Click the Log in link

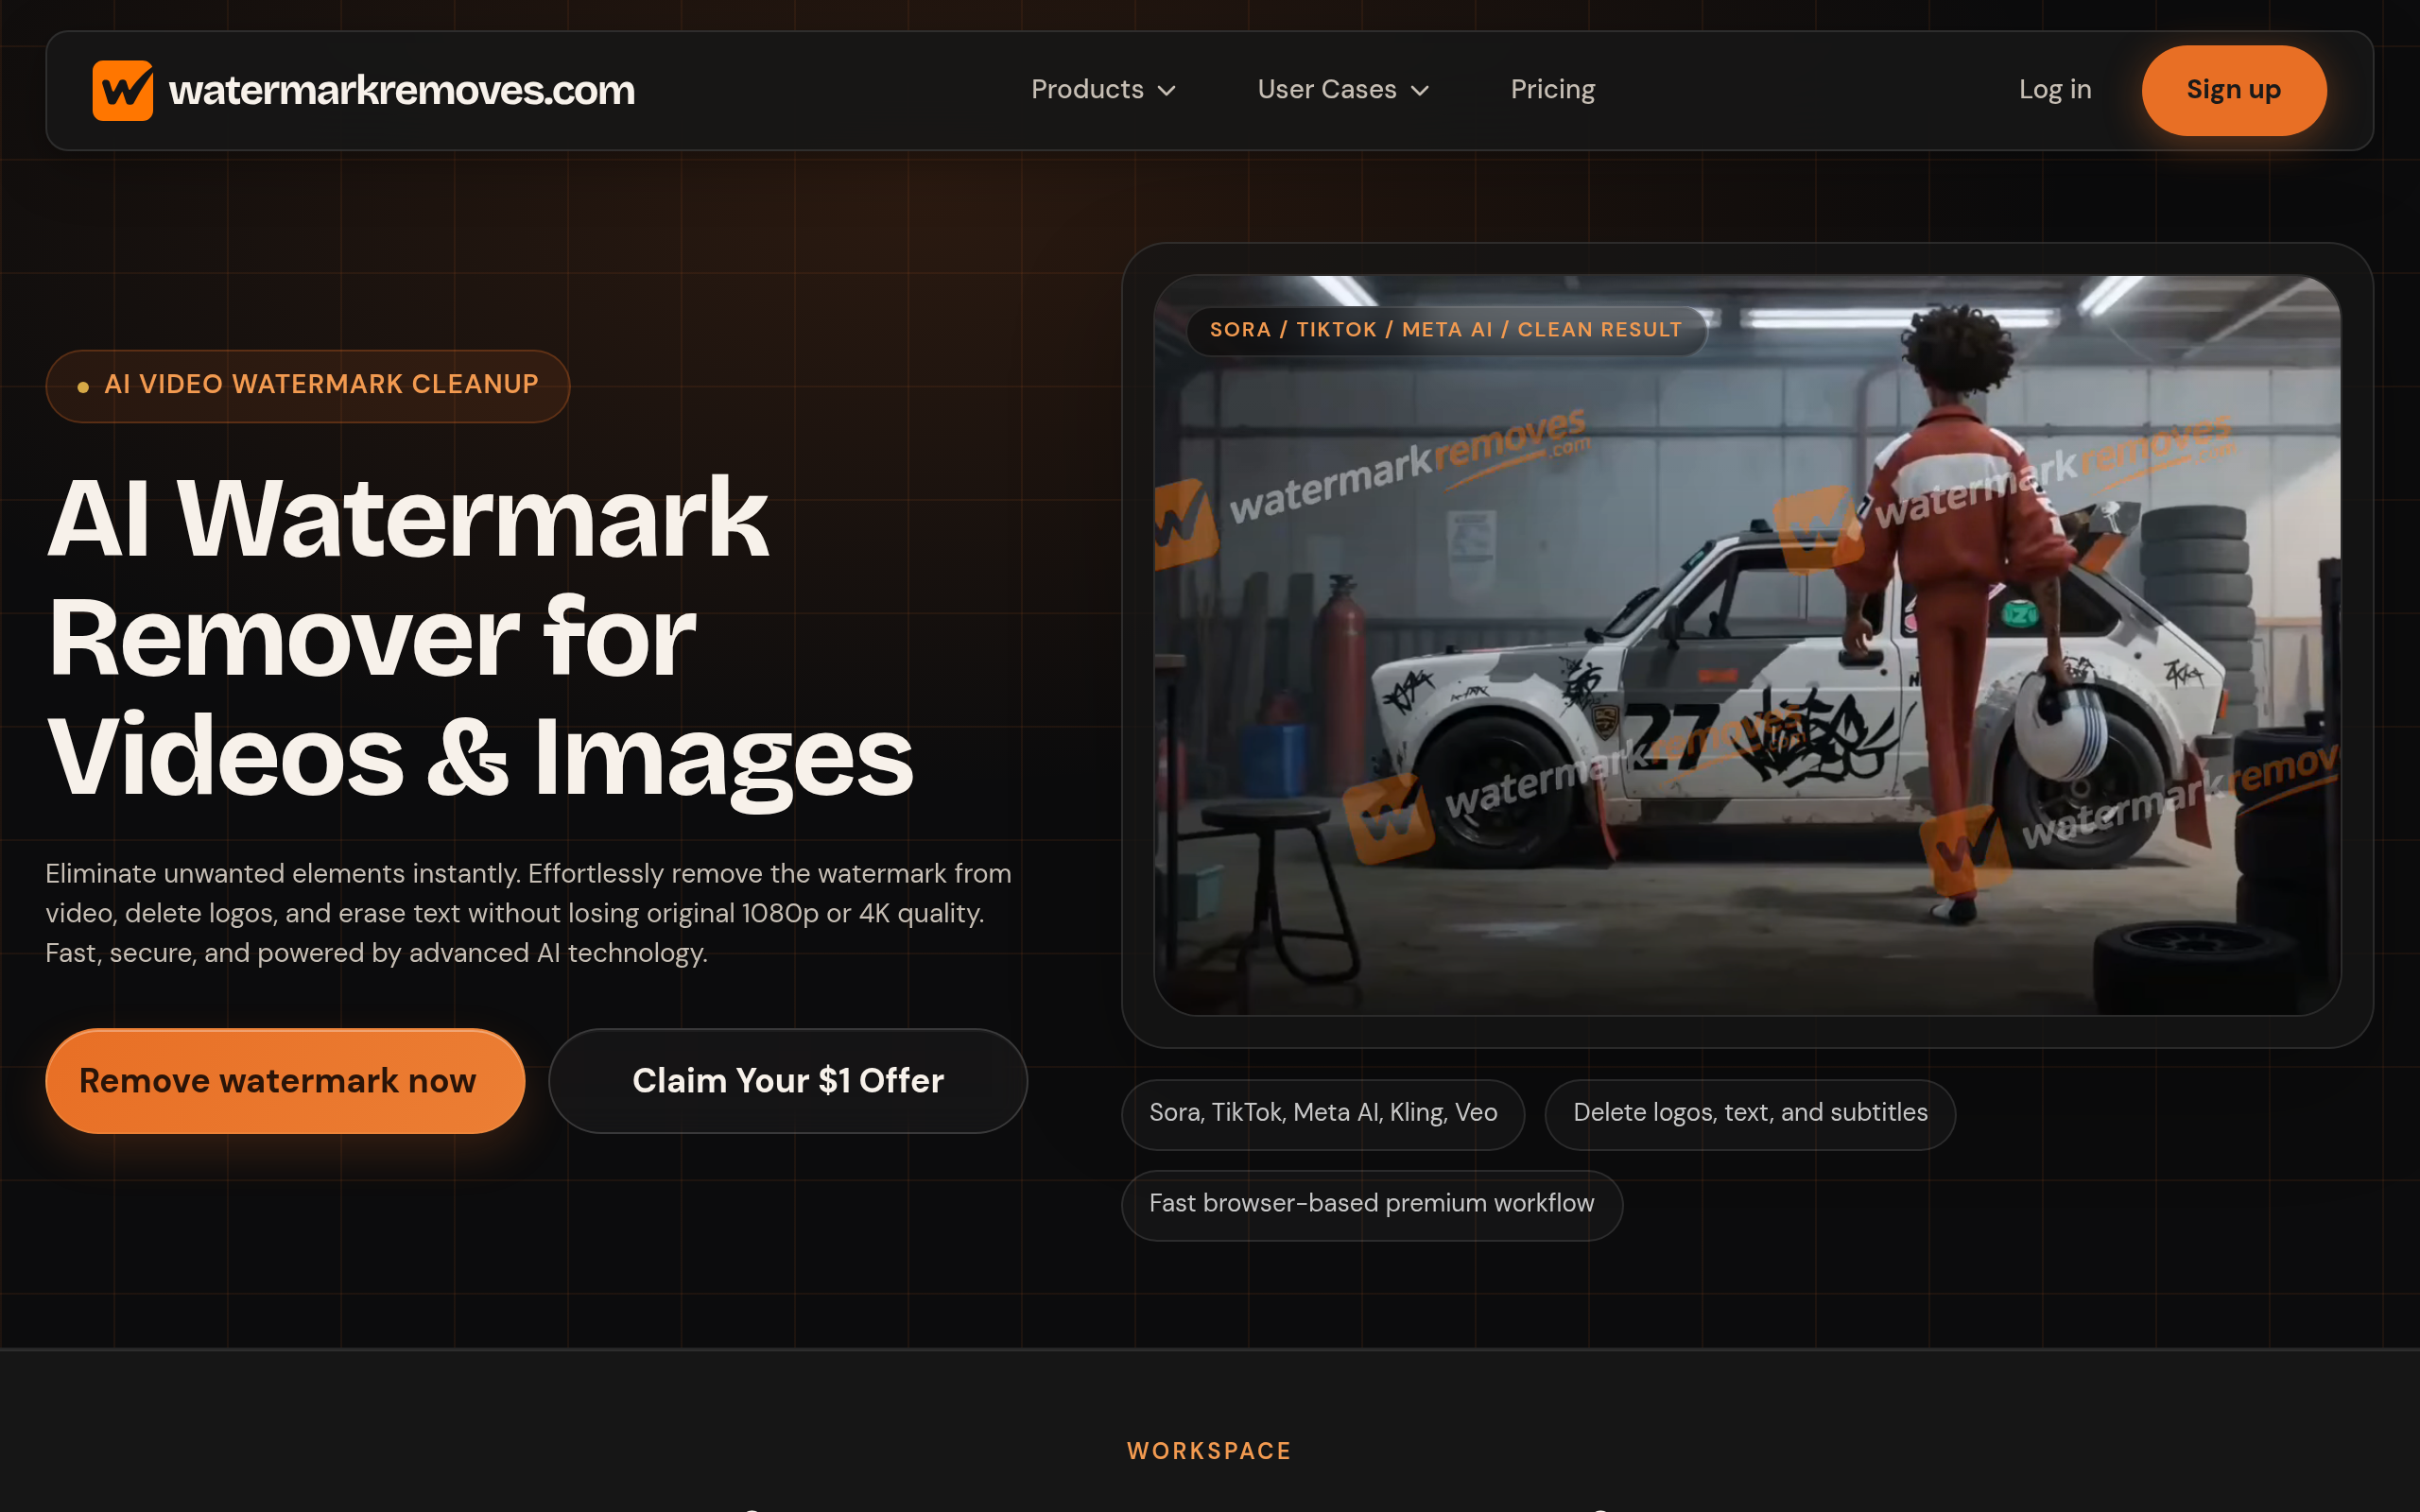(2055, 90)
